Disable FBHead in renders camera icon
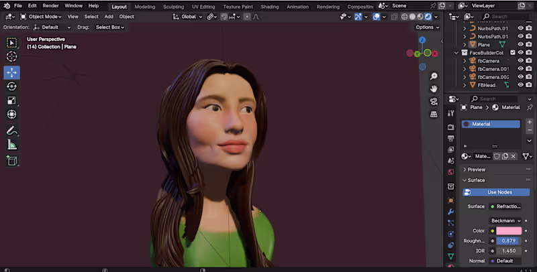537x272 pixels. pyautogui.click(x=529, y=84)
